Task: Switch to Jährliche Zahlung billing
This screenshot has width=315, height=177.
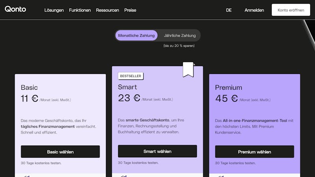Action: (180, 35)
